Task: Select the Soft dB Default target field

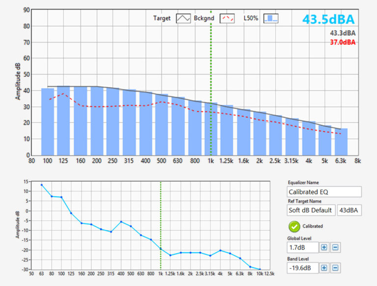Action: 311,211
